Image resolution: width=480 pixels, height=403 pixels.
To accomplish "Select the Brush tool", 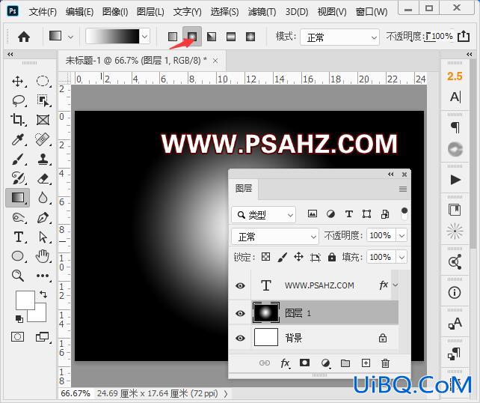I will click(18, 159).
